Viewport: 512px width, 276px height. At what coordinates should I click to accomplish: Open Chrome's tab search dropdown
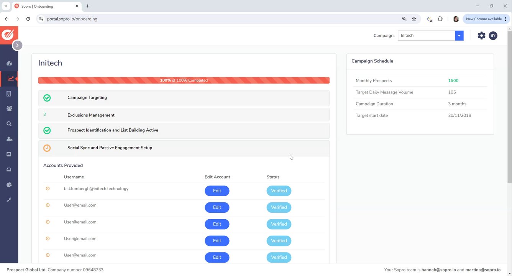pos(6,6)
